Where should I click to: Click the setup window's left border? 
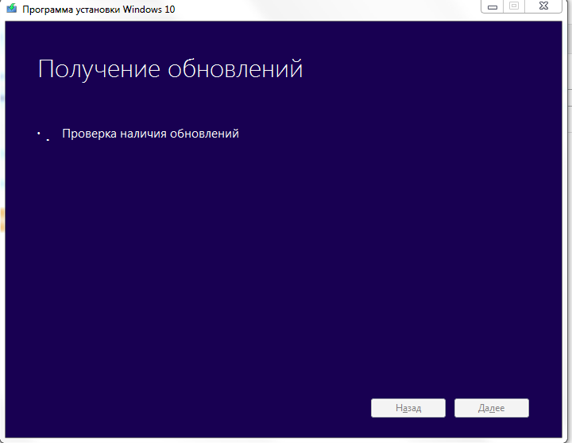[2, 239]
